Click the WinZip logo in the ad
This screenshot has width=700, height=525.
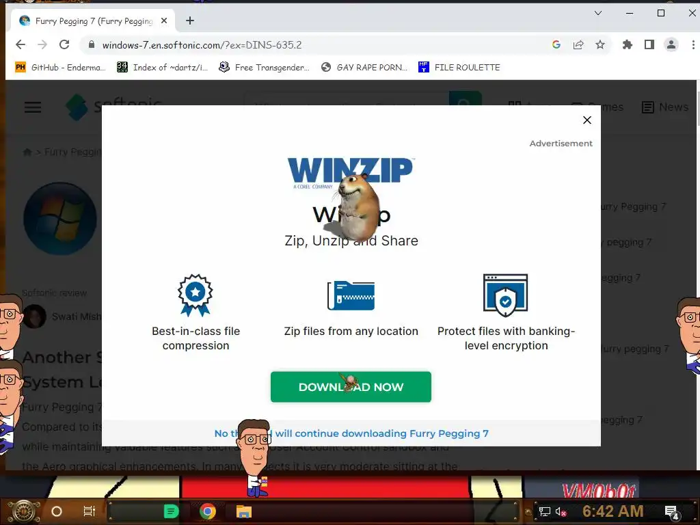pos(351,173)
